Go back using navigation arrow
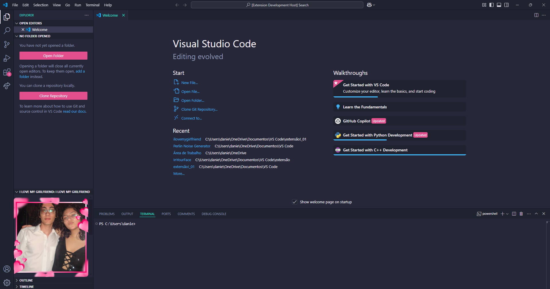The image size is (550, 289). coord(177,5)
